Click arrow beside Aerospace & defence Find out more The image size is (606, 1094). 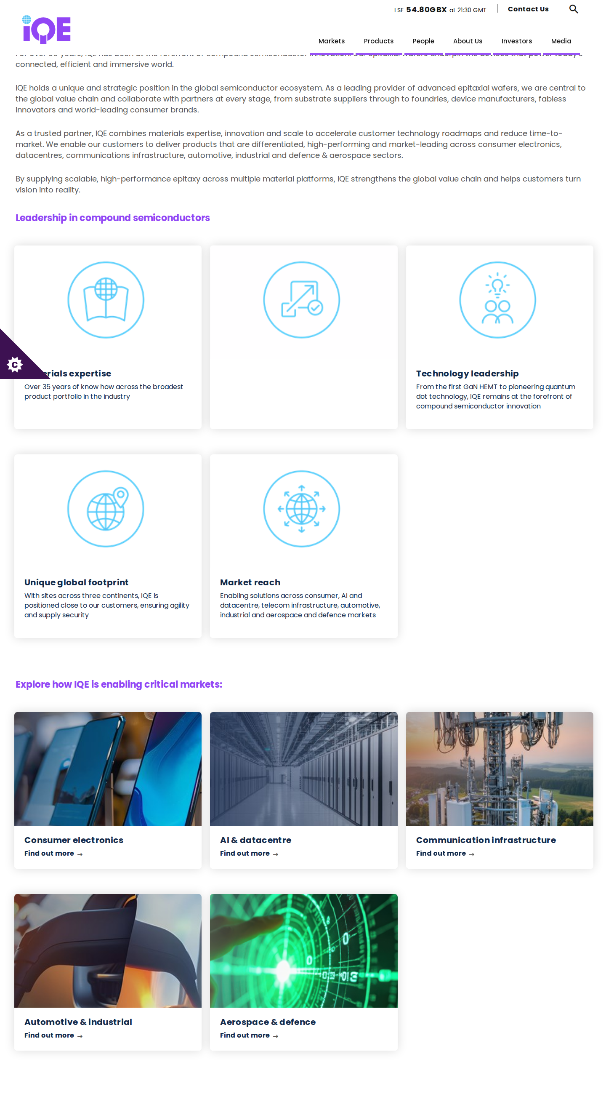pyautogui.click(x=275, y=1036)
